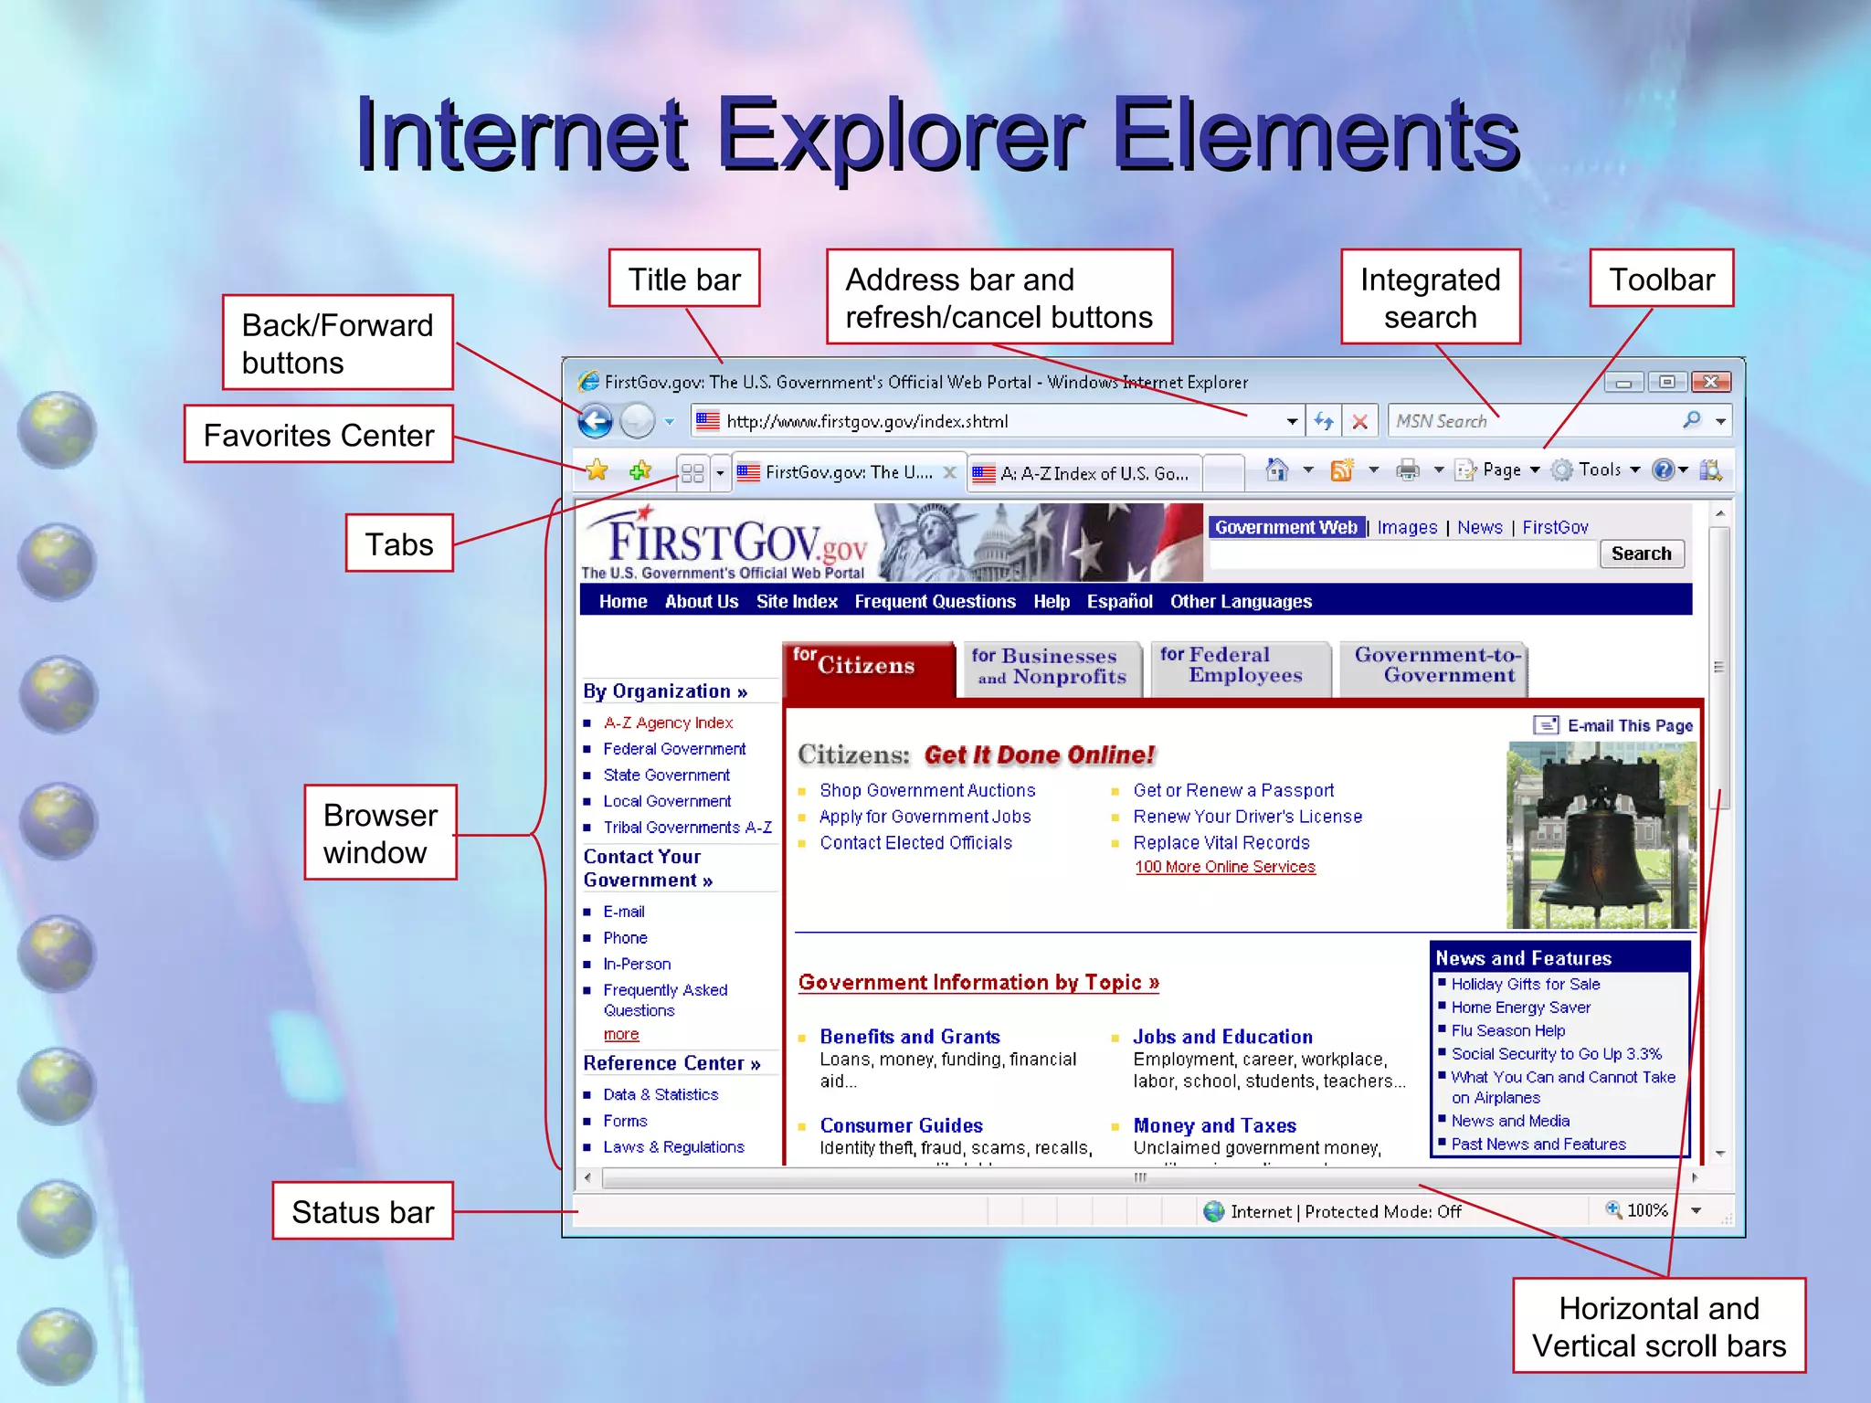The image size is (1871, 1403).
Task: Click the RSS feeds icon
Action: click(1342, 469)
